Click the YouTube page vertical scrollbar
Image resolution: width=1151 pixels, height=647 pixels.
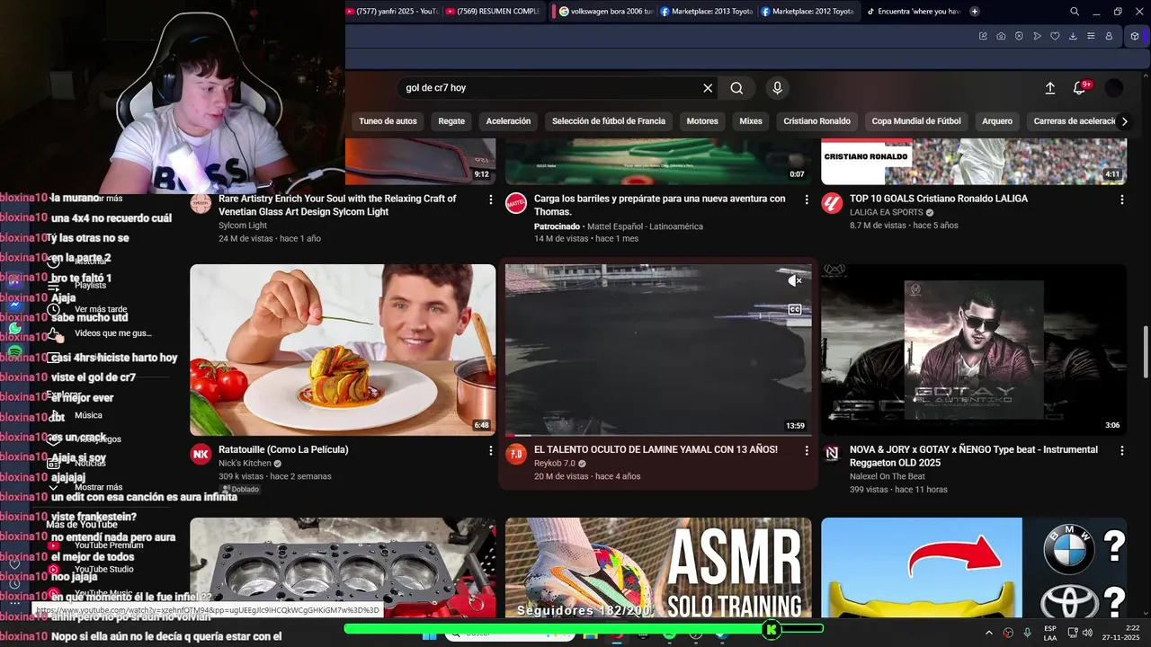1145,352
